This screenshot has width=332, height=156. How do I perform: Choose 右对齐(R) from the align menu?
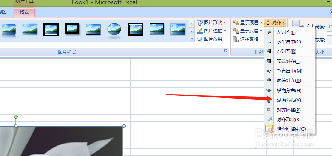click(290, 51)
